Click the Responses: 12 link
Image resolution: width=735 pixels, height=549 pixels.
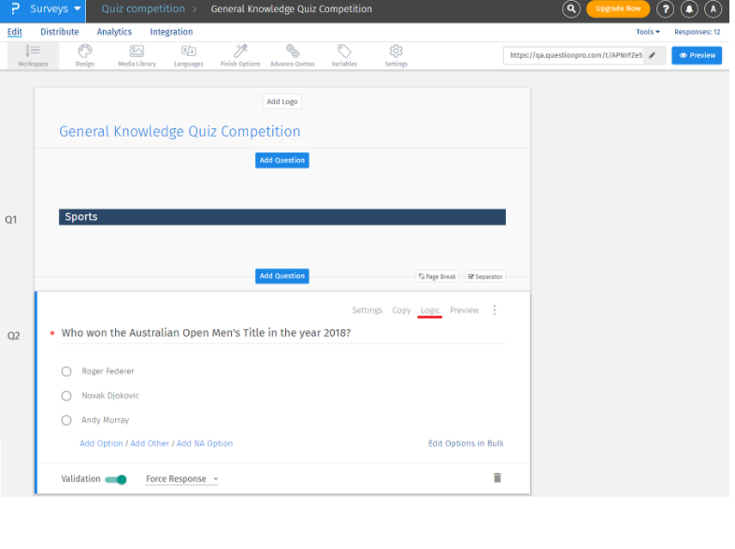tap(697, 32)
